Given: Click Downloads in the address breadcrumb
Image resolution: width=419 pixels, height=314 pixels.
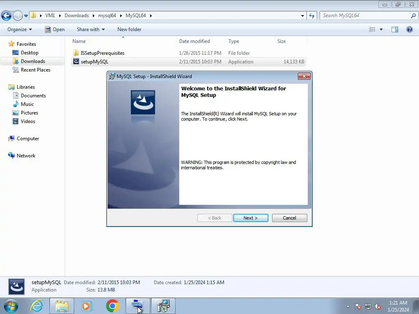Looking at the screenshot, I should (x=77, y=16).
